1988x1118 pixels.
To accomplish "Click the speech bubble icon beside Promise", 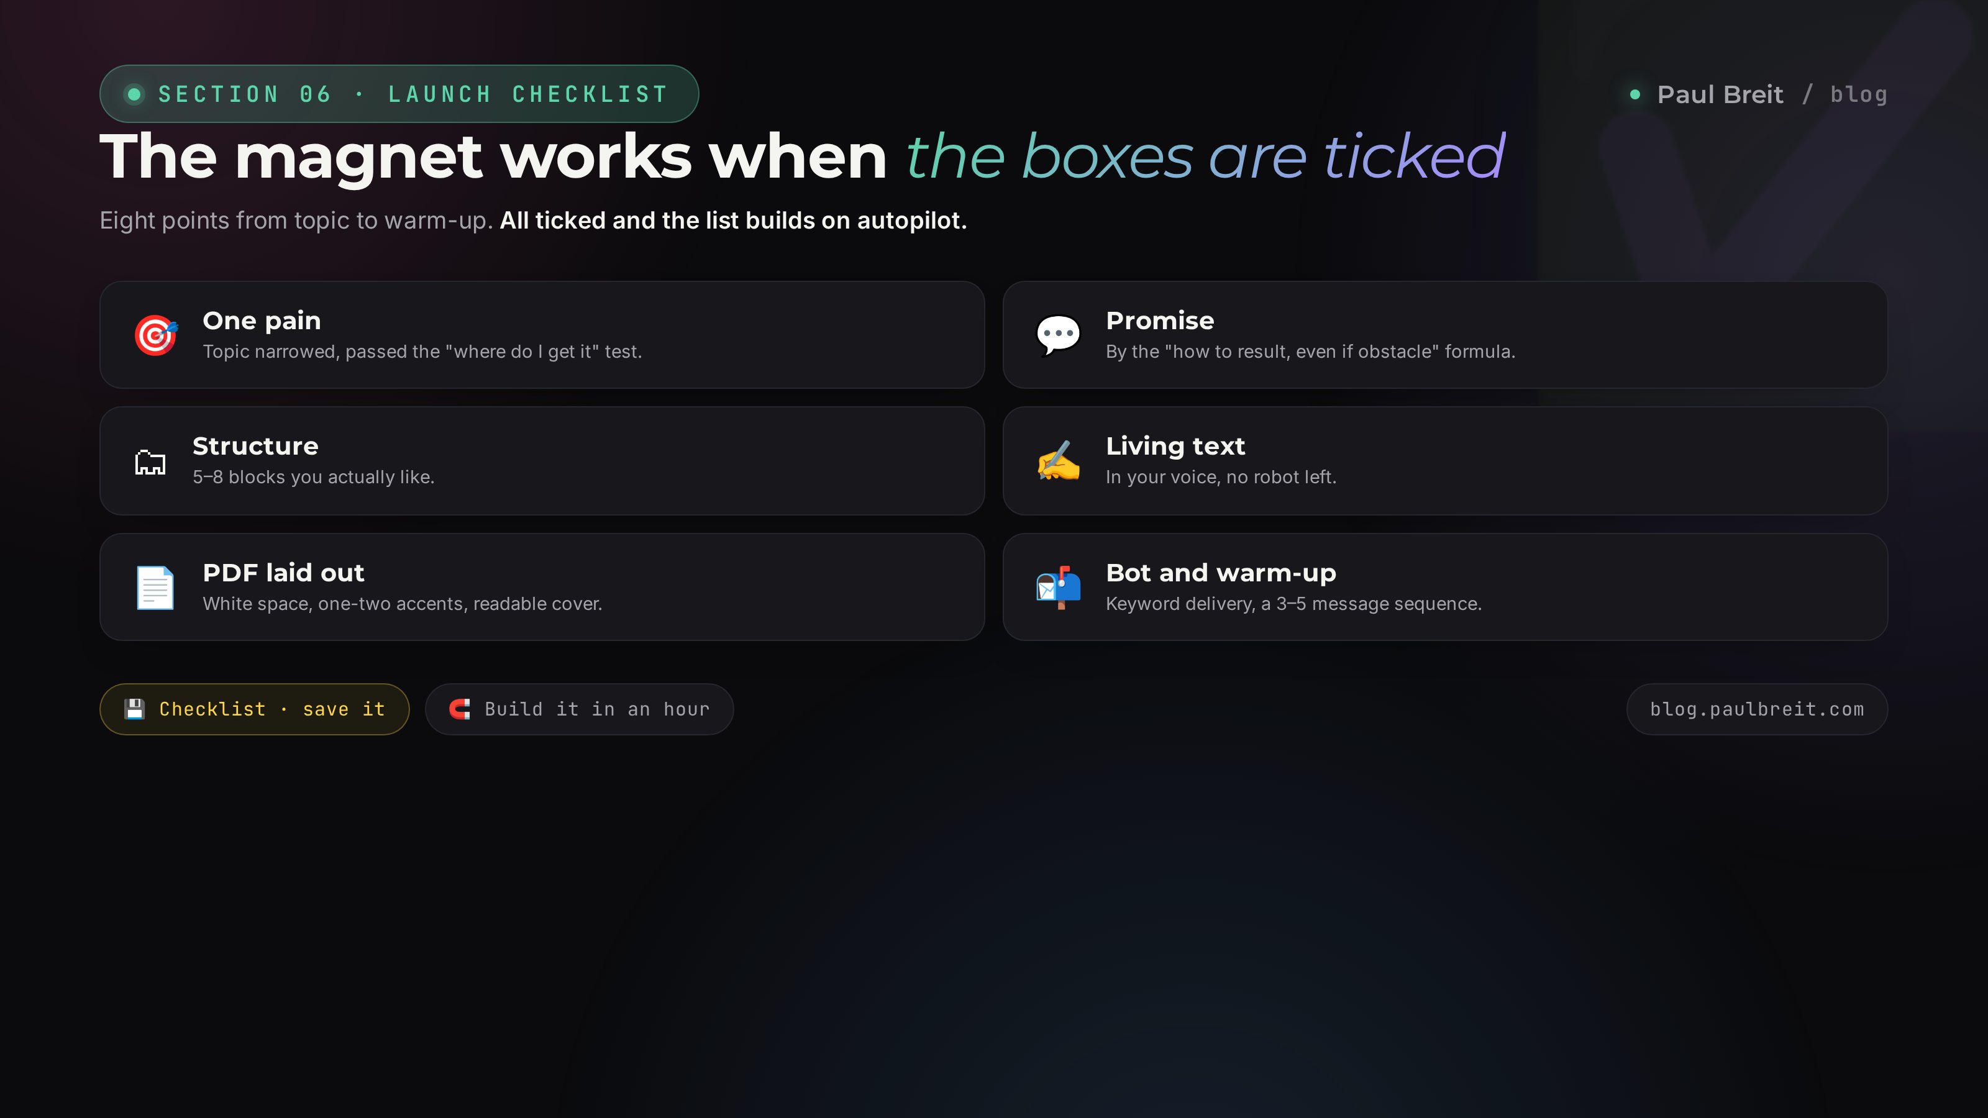I will [x=1058, y=335].
